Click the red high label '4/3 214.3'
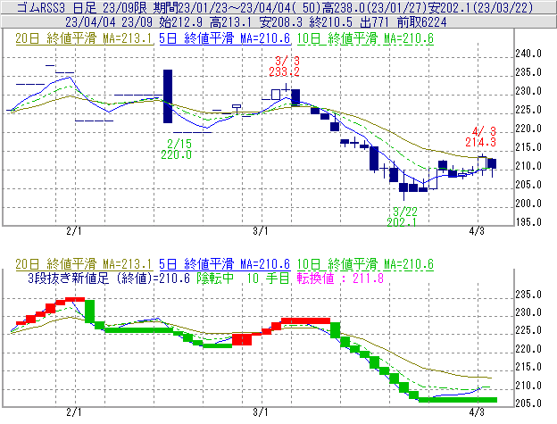 point(481,137)
